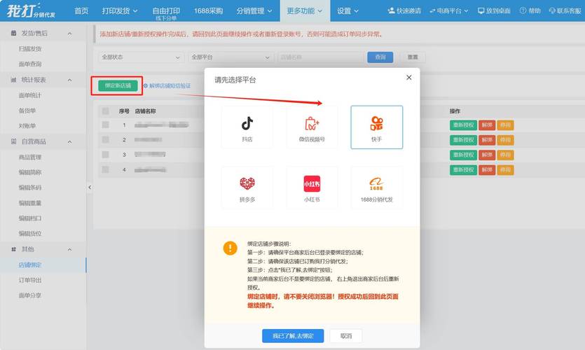Open the 全部平台 dropdown
The height and width of the screenshot is (350, 585).
coord(230,57)
